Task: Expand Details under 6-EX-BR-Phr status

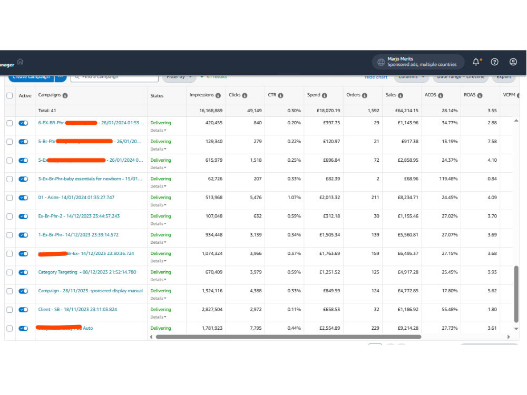Action: tap(158, 130)
